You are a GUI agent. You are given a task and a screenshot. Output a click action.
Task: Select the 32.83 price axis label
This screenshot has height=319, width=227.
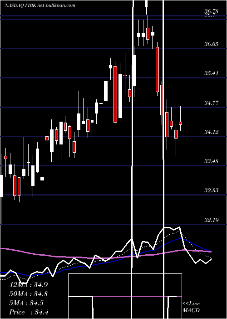212,190
